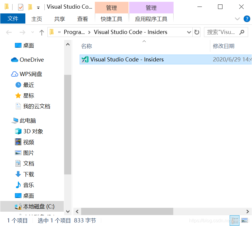The height and width of the screenshot is (226, 252).
Task: Switch to details view in the status bar
Action: 234,220
